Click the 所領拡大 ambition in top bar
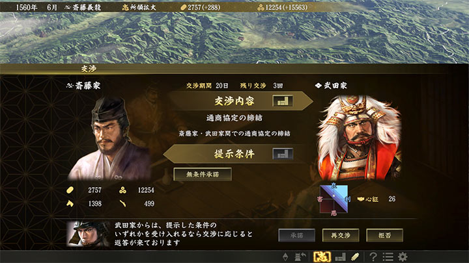This screenshot has height=263, width=469. (139, 7)
